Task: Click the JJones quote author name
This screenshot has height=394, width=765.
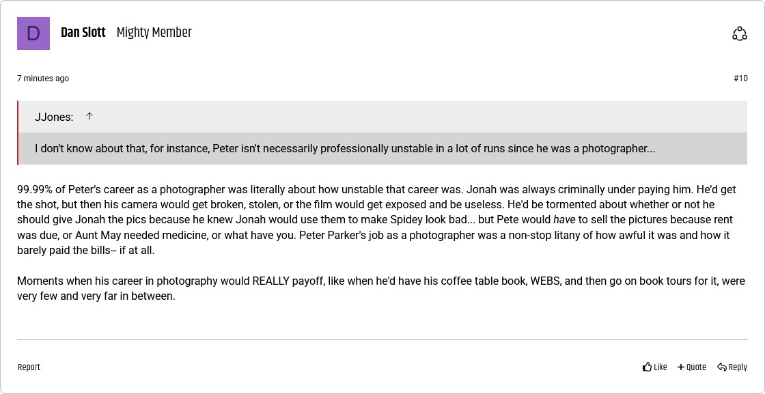Action: pos(53,117)
